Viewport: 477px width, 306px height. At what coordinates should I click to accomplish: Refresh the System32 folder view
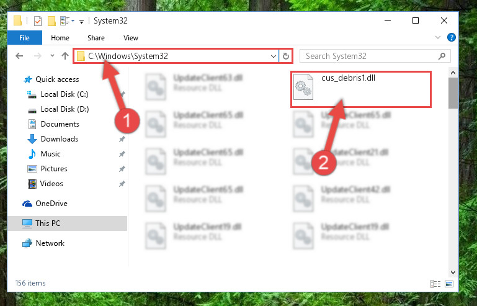286,56
